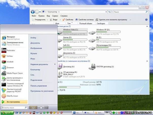Select the 64 (F:) drive icon
The height and width of the screenshot is (115, 153).
tap(92, 40)
